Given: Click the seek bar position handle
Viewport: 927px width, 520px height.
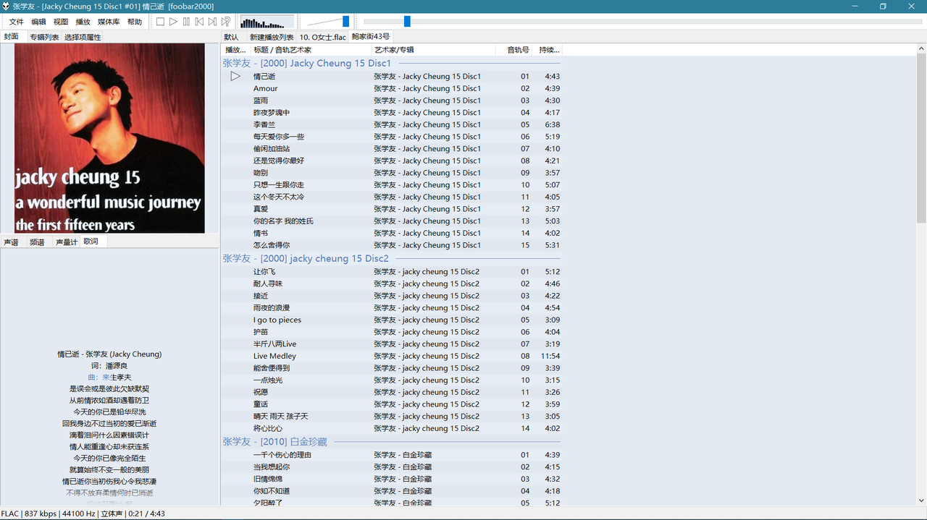Looking at the screenshot, I should coord(407,22).
